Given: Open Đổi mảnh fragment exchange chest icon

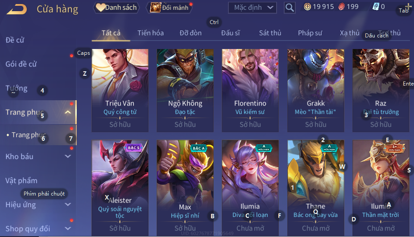Looking at the screenshot, I should [169, 8].
